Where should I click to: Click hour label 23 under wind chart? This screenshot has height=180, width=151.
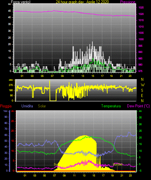click(x=130, y=76)
